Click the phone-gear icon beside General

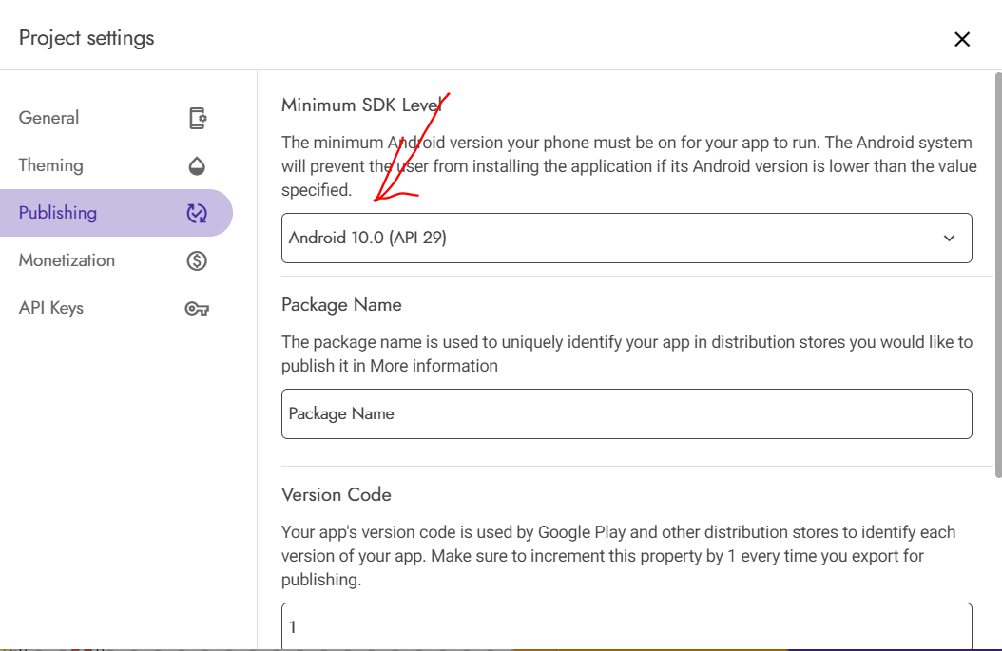point(197,118)
